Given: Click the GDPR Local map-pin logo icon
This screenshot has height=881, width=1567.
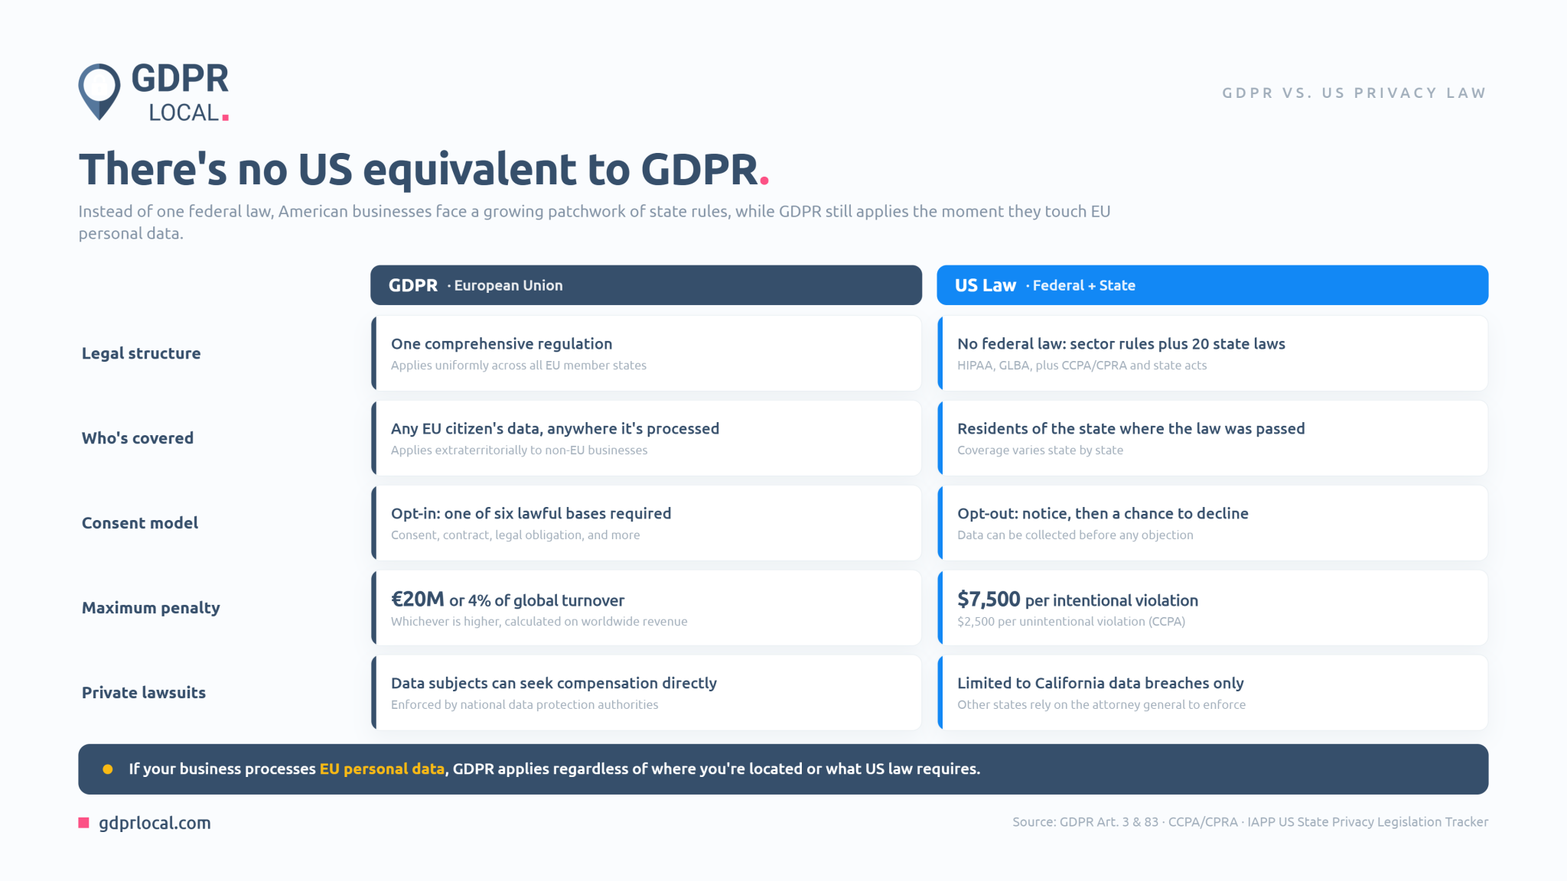Looking at the screenshot, I should click(x=99, y=92).
